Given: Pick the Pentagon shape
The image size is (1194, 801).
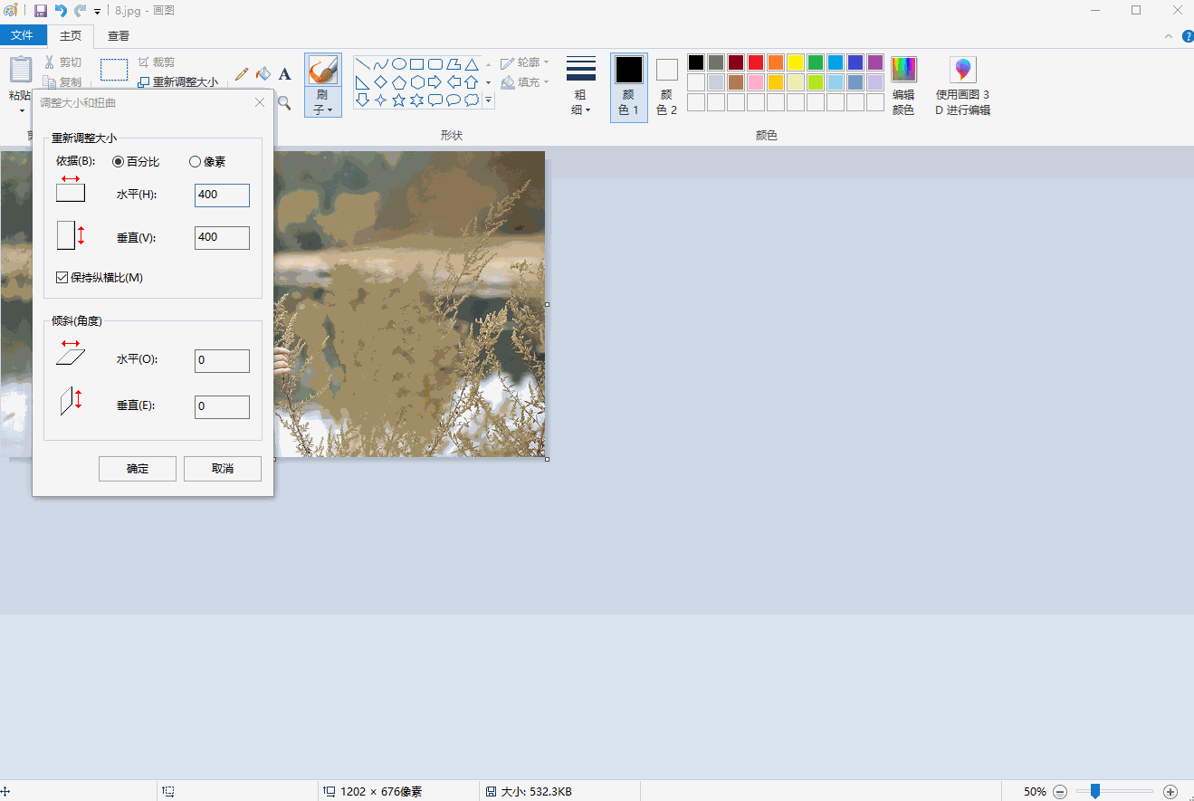Looking at the screenshot, I should point(398,82).
